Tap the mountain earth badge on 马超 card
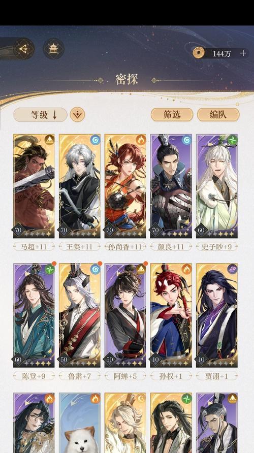 point(50,140)
